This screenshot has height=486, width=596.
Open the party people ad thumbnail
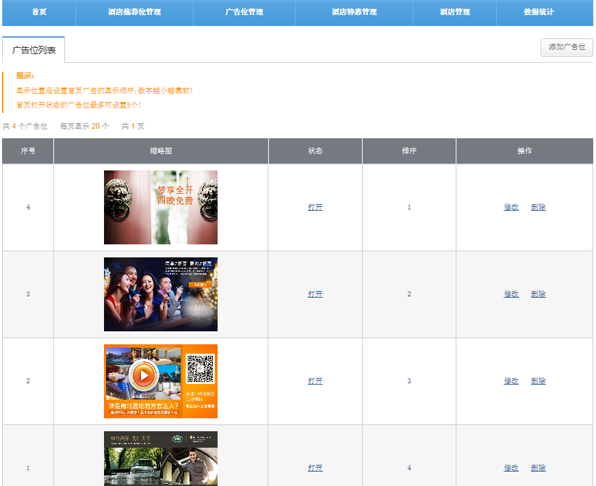click(161, 294)
